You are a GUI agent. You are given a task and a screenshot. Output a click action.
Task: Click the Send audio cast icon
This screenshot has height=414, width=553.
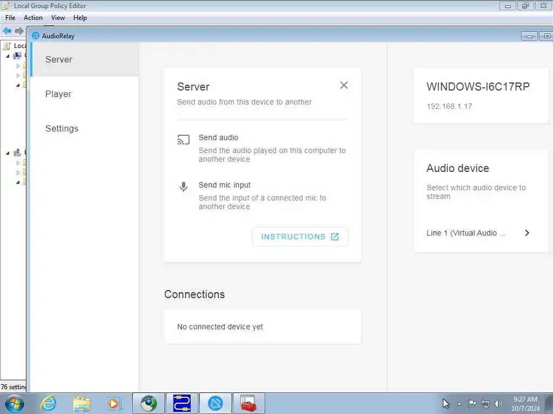184,140
